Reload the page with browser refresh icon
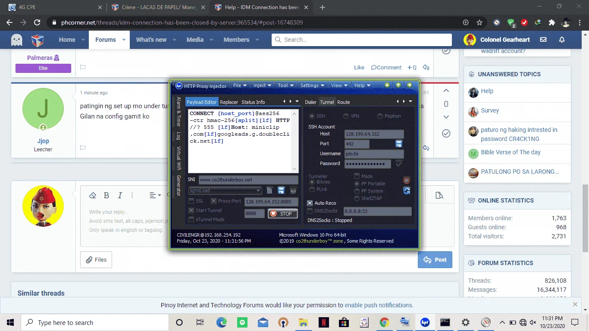Image resolution: width=589 pixels, height=331 pixels. (37, 22)
